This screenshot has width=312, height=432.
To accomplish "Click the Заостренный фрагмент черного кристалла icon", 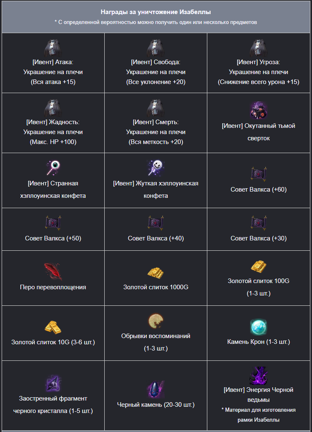I will point(53,384).
